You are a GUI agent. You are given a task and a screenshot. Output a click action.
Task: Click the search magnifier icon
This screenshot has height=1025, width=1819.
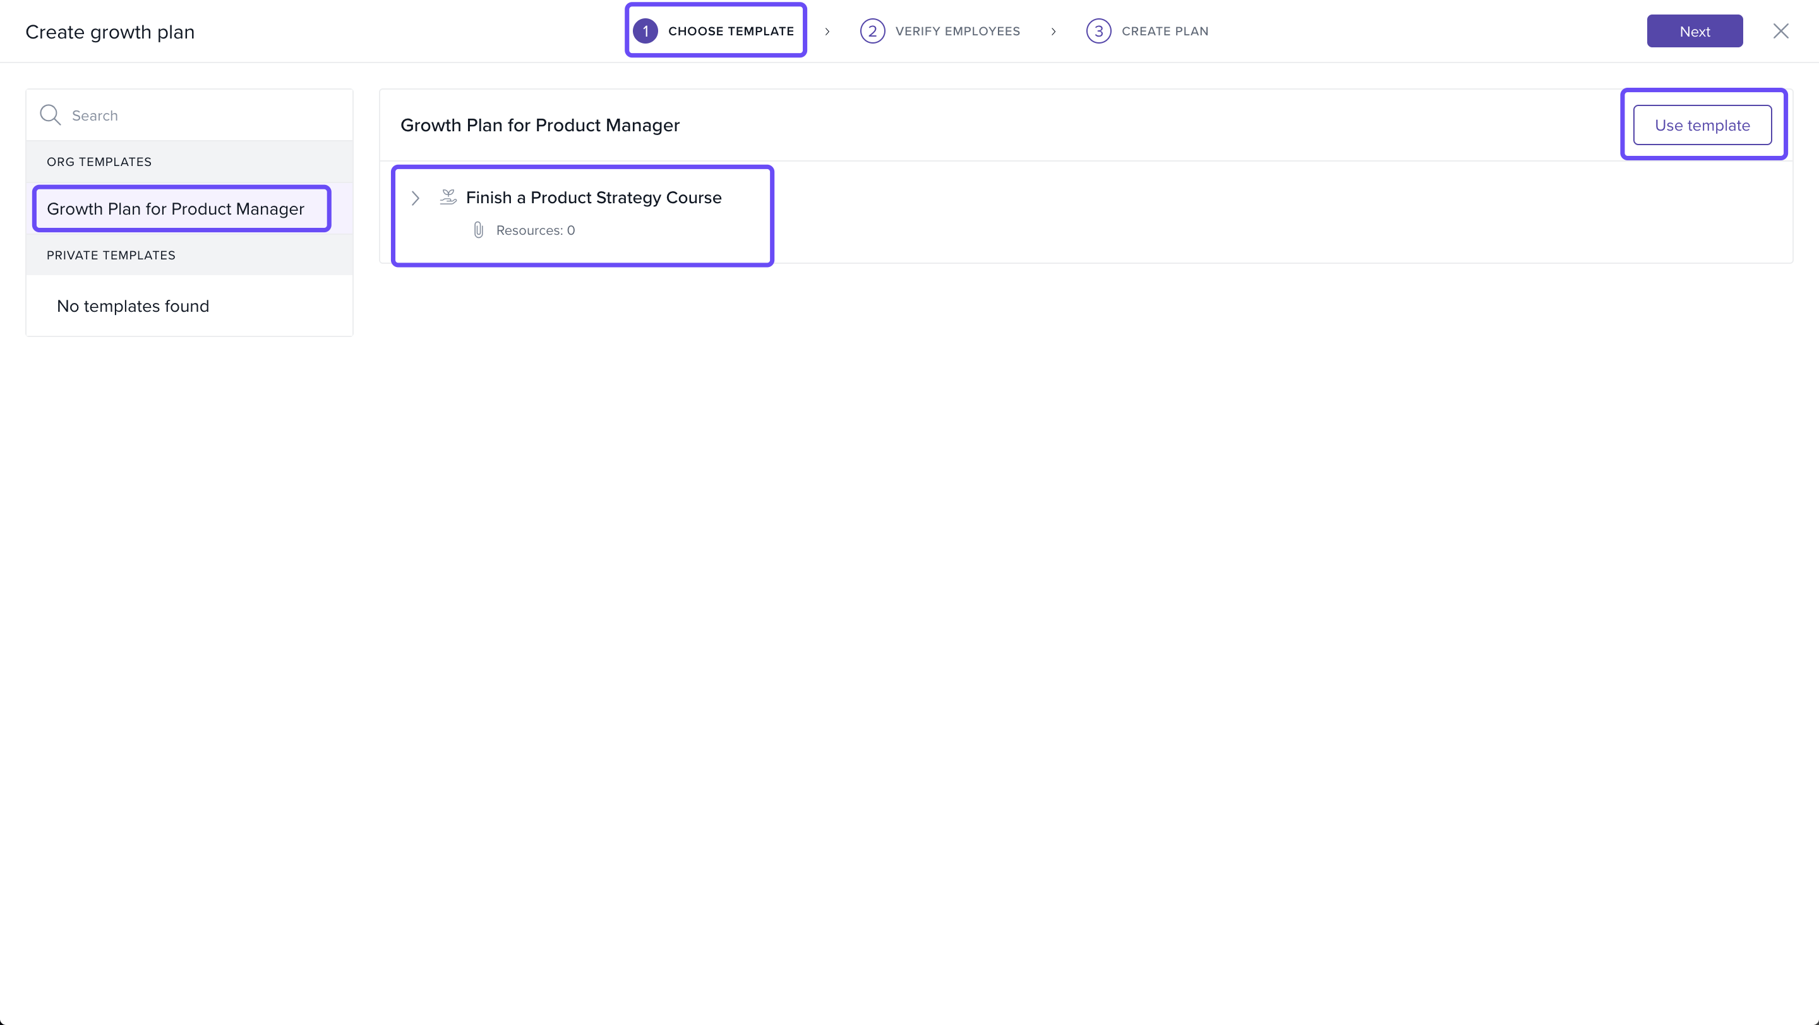(50, 115)
